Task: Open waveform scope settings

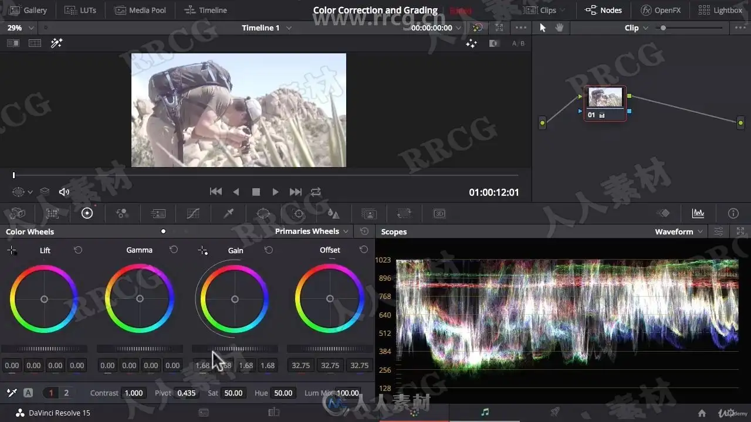Action: (719, 232)
